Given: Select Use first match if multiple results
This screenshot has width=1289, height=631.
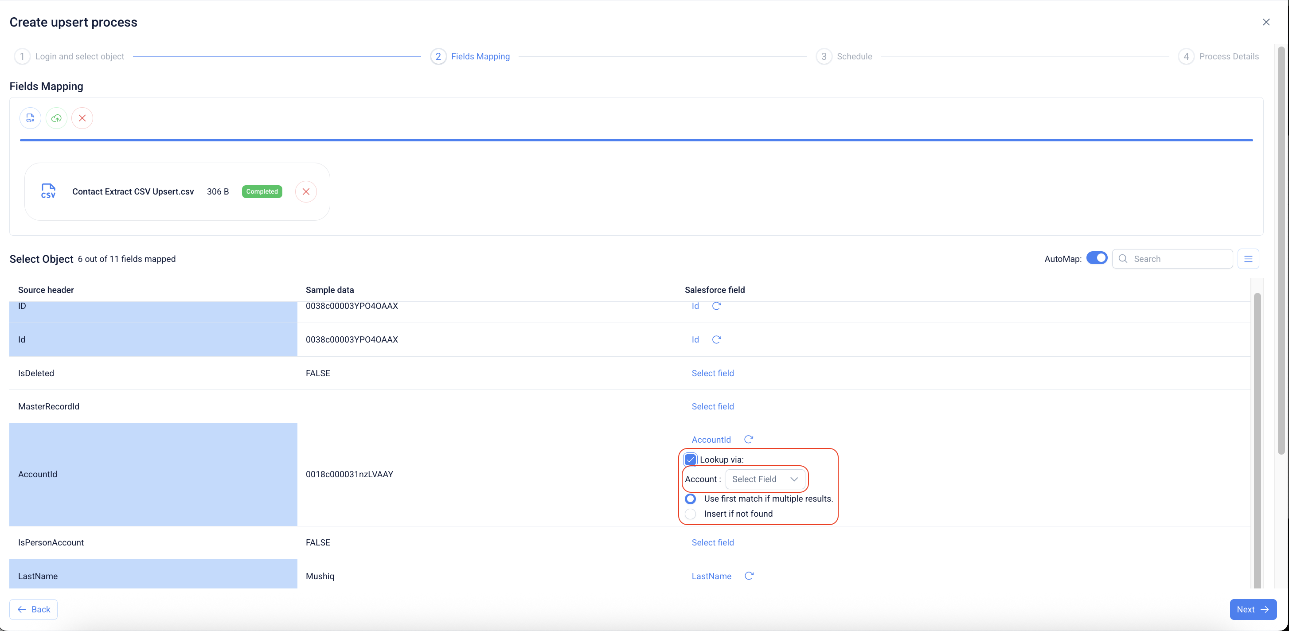Looking at the screenshot, I should [x=691, y=499].
